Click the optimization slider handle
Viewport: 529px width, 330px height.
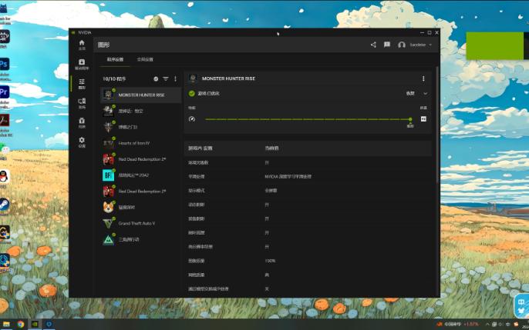pyautogui.click(x=410, y=119)
